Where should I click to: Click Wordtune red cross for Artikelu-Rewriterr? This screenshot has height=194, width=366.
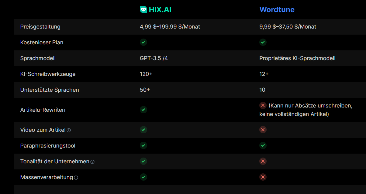coord(263,105)
